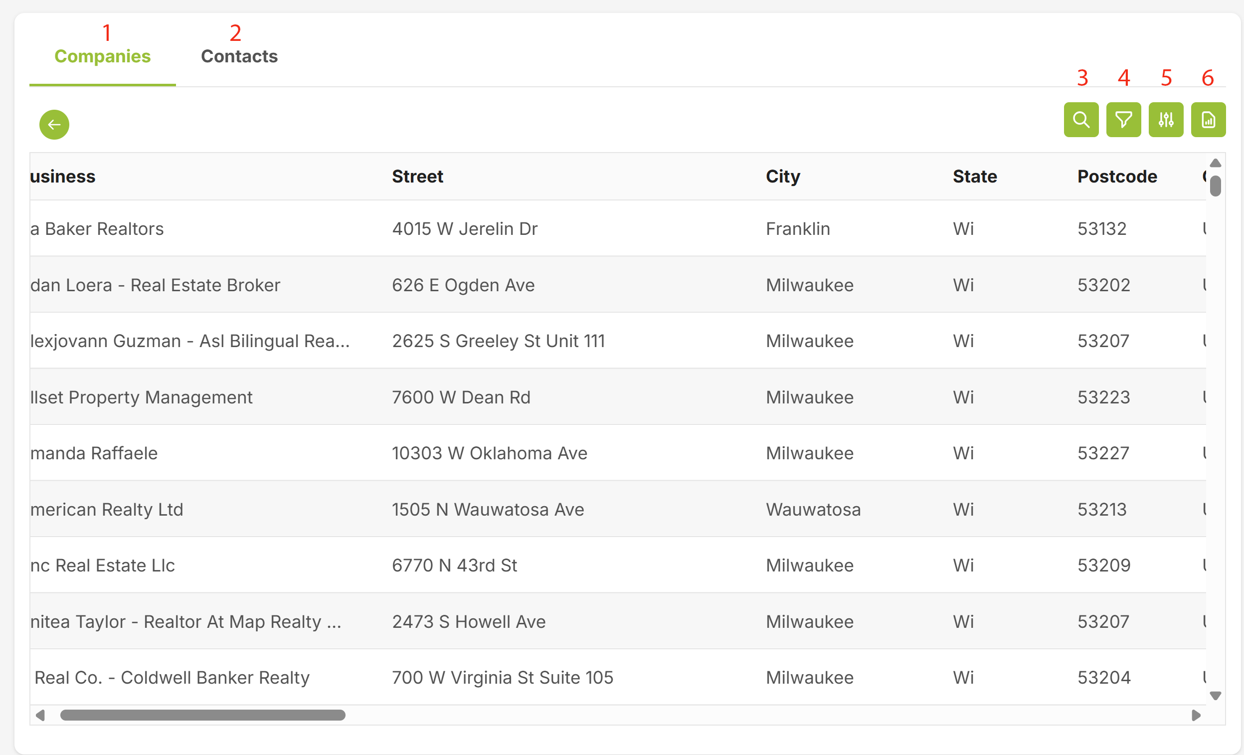The image size is (1244, 755).
Task: Select the American Realty Ltd row
Action: click(x=303, y=509)
